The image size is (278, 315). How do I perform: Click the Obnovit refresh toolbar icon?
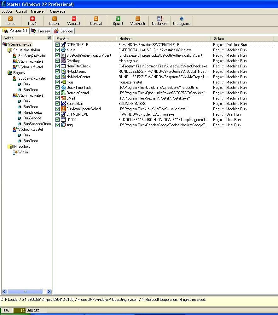pos(96,19)
